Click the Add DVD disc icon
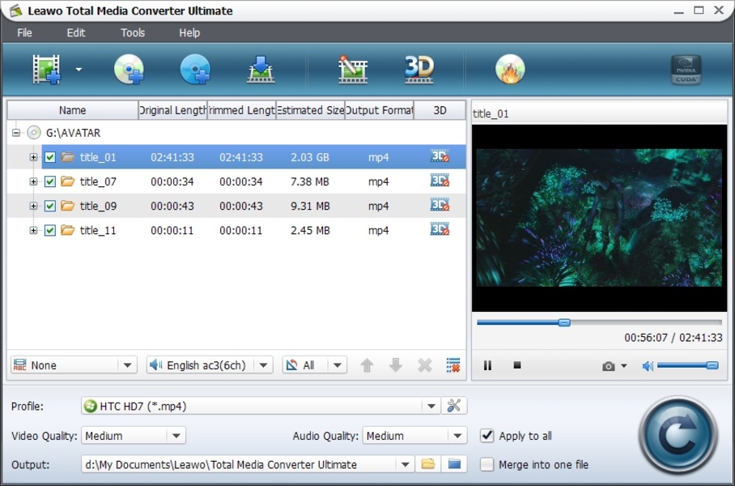The image size is (735, 486). tap(129, 70)
